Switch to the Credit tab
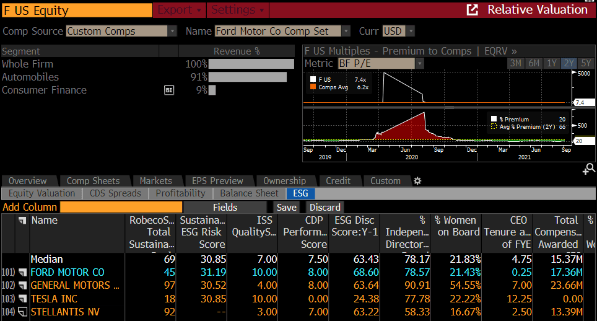 (338, 181)
